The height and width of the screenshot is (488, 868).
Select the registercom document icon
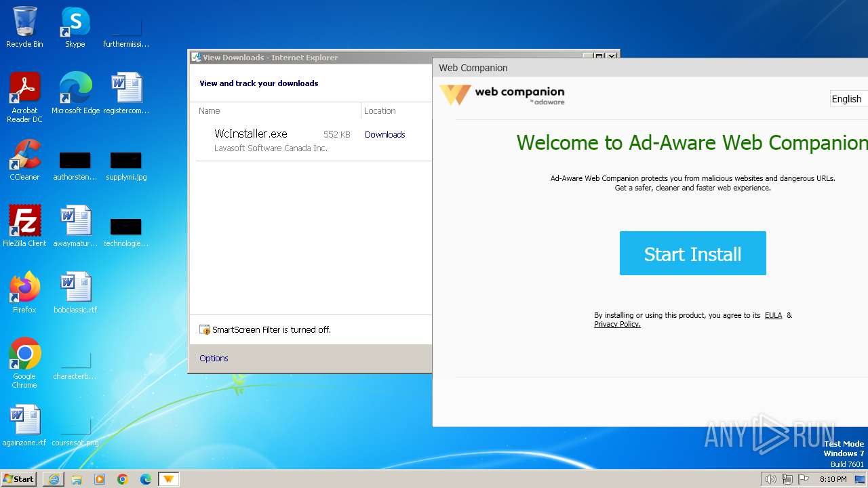[x=126, y=93]
